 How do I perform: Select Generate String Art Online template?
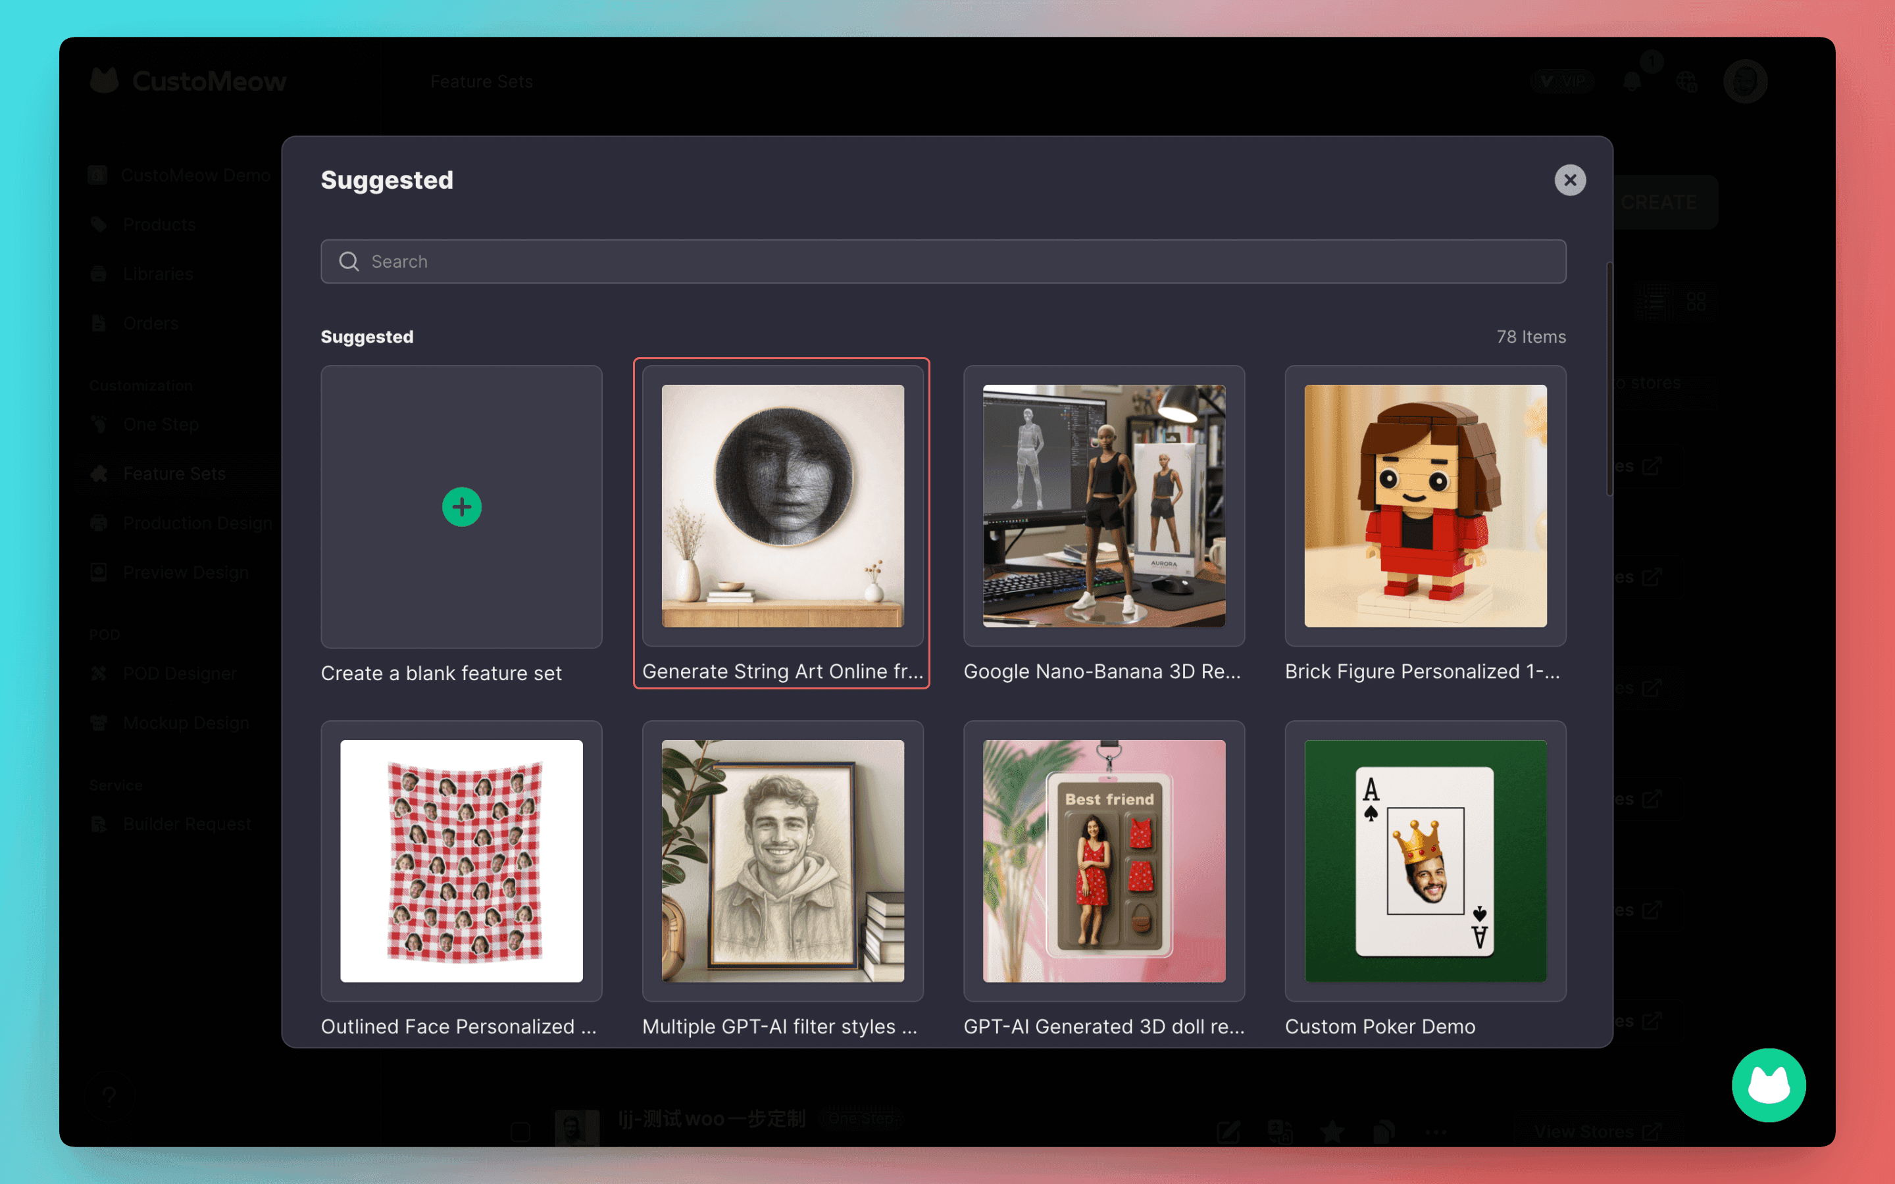[782, 506]
